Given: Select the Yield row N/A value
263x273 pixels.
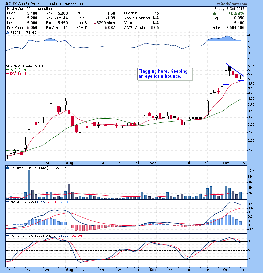Looking at the screenshot, I should pos(156,23).
